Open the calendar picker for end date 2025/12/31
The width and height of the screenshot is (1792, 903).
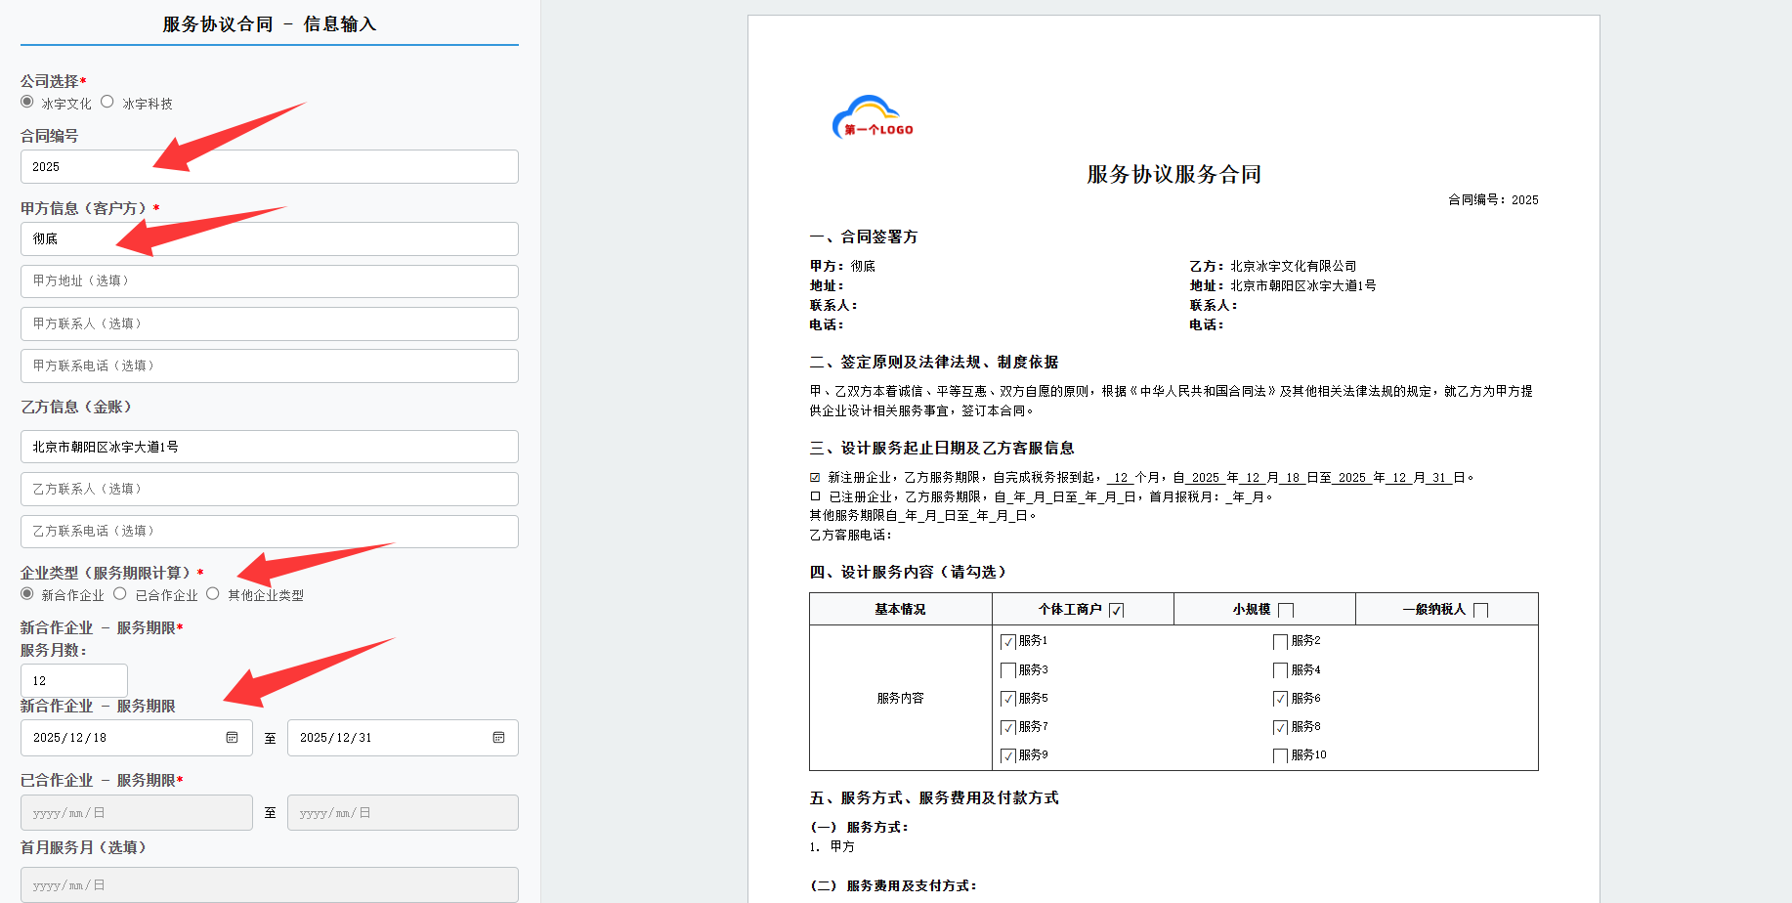tap(500, 738)
